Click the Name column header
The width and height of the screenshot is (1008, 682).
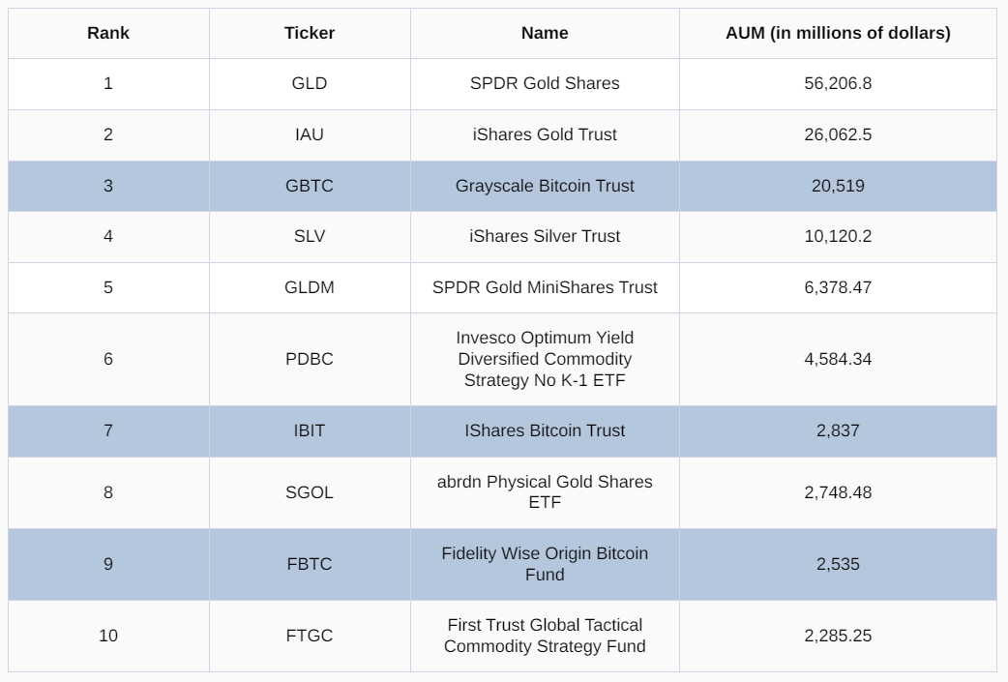[545, 33]
